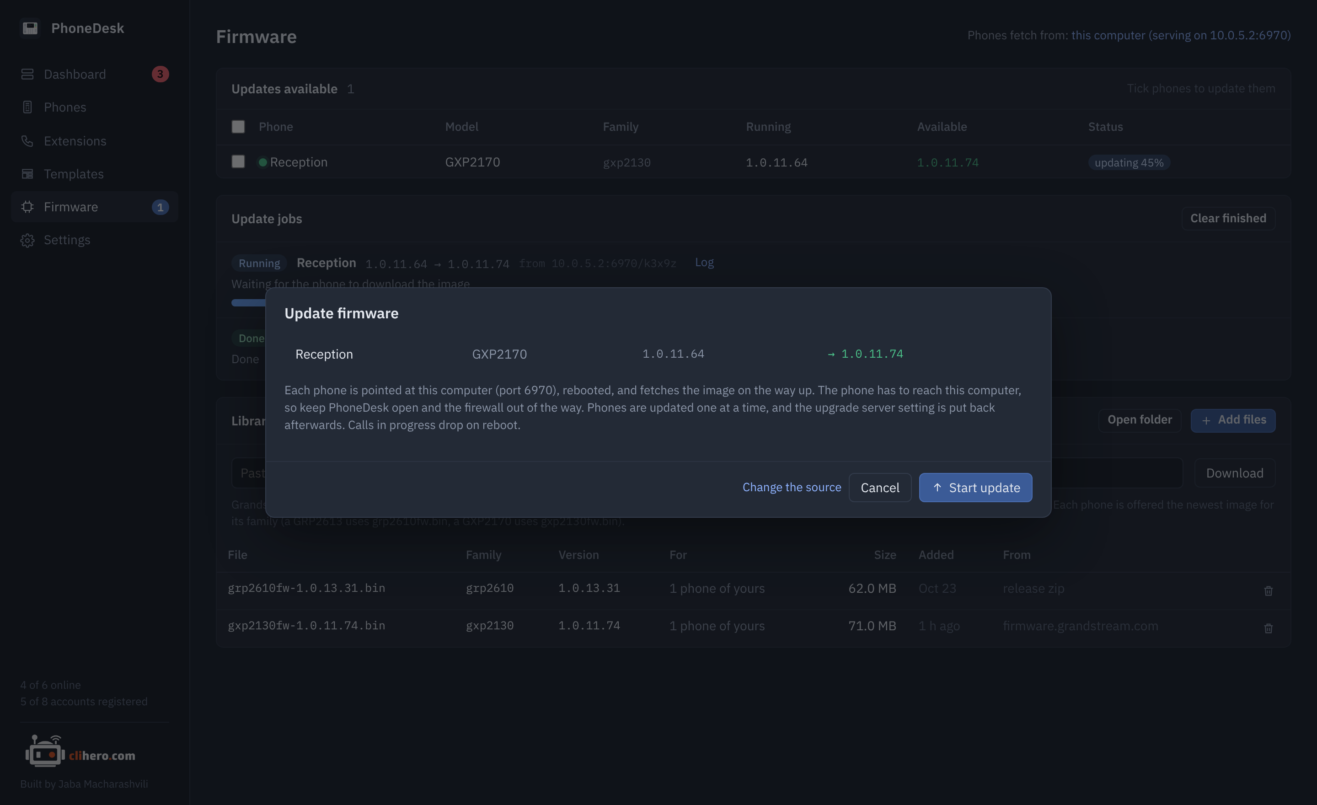1317x805 pixels.
Task: Click the Firmware blue badge showing 1
Action: [160, 207]
